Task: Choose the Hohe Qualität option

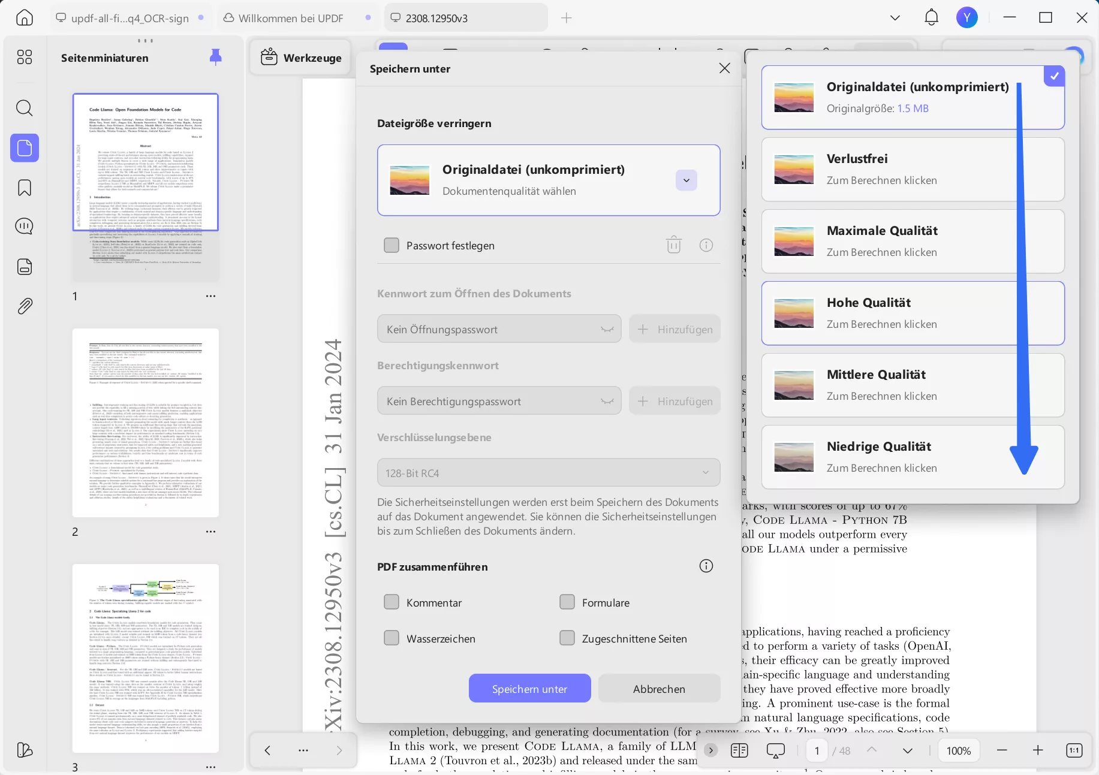Action: (913, 313)
